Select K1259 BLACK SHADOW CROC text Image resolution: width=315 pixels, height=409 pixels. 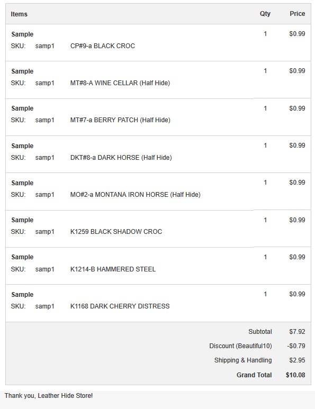pos(116,232)
